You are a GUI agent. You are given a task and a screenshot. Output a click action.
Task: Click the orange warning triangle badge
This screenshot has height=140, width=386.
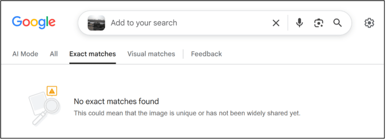(x=52, y=91)
